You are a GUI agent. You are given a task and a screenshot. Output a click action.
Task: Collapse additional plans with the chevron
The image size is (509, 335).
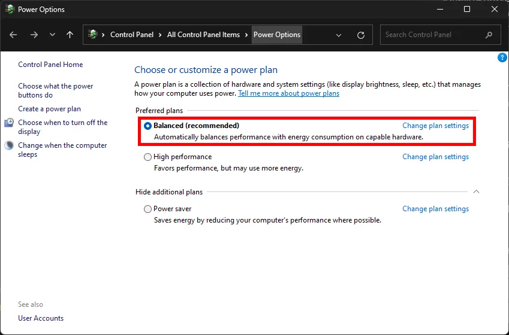point(476,191)
